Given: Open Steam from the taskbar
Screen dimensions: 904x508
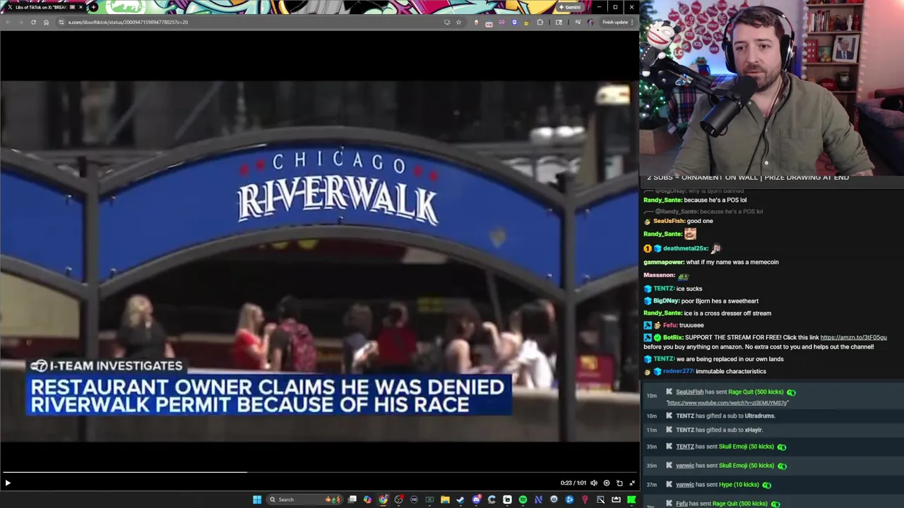Looking at the screenshot, I should [x=460, y=500].
